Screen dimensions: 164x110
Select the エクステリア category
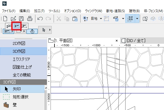23,59
